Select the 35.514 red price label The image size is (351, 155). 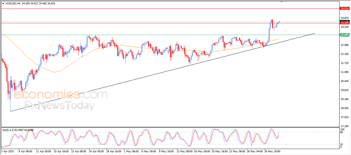click(344, 8)
